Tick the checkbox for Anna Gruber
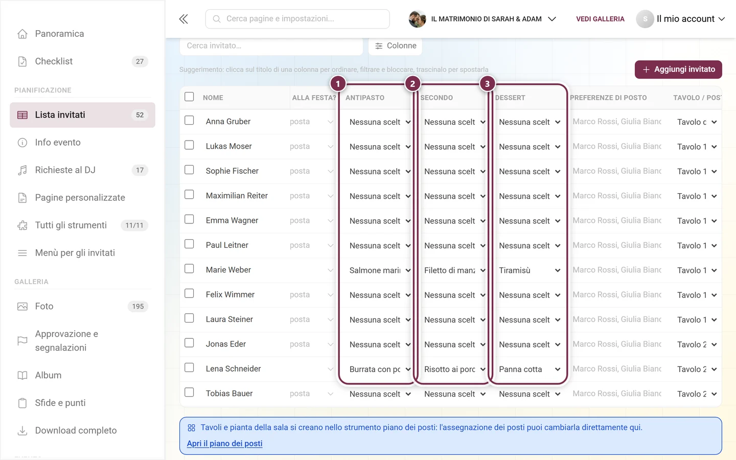Screen dimensions: 736x460 point(189,121)
